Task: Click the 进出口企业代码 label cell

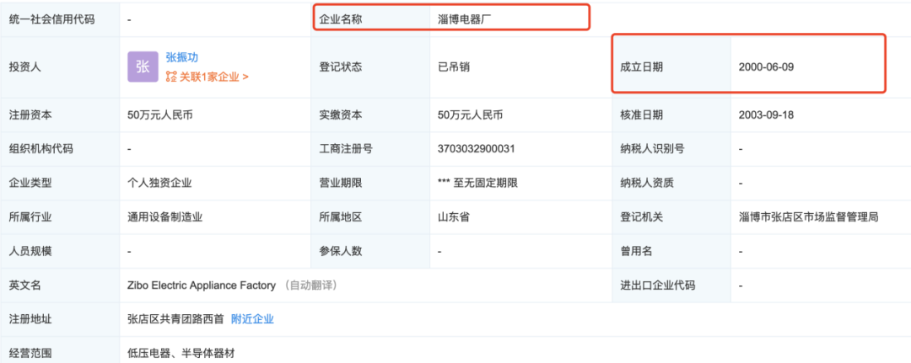Action: 658,286
